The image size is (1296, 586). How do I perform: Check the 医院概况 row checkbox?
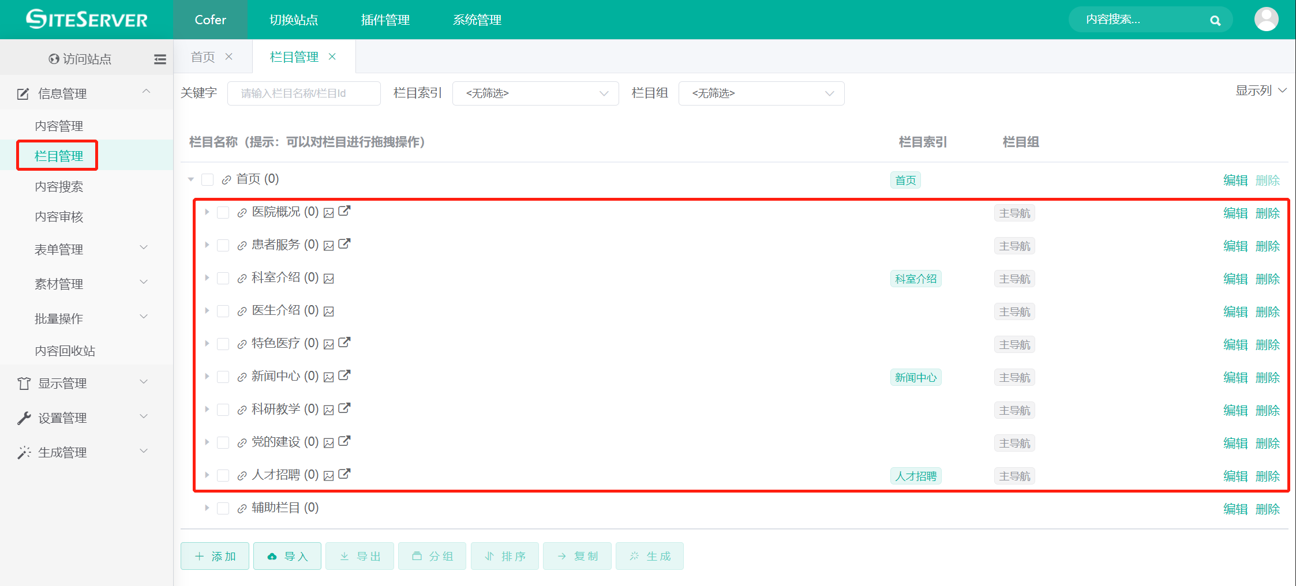pos(223,213)
